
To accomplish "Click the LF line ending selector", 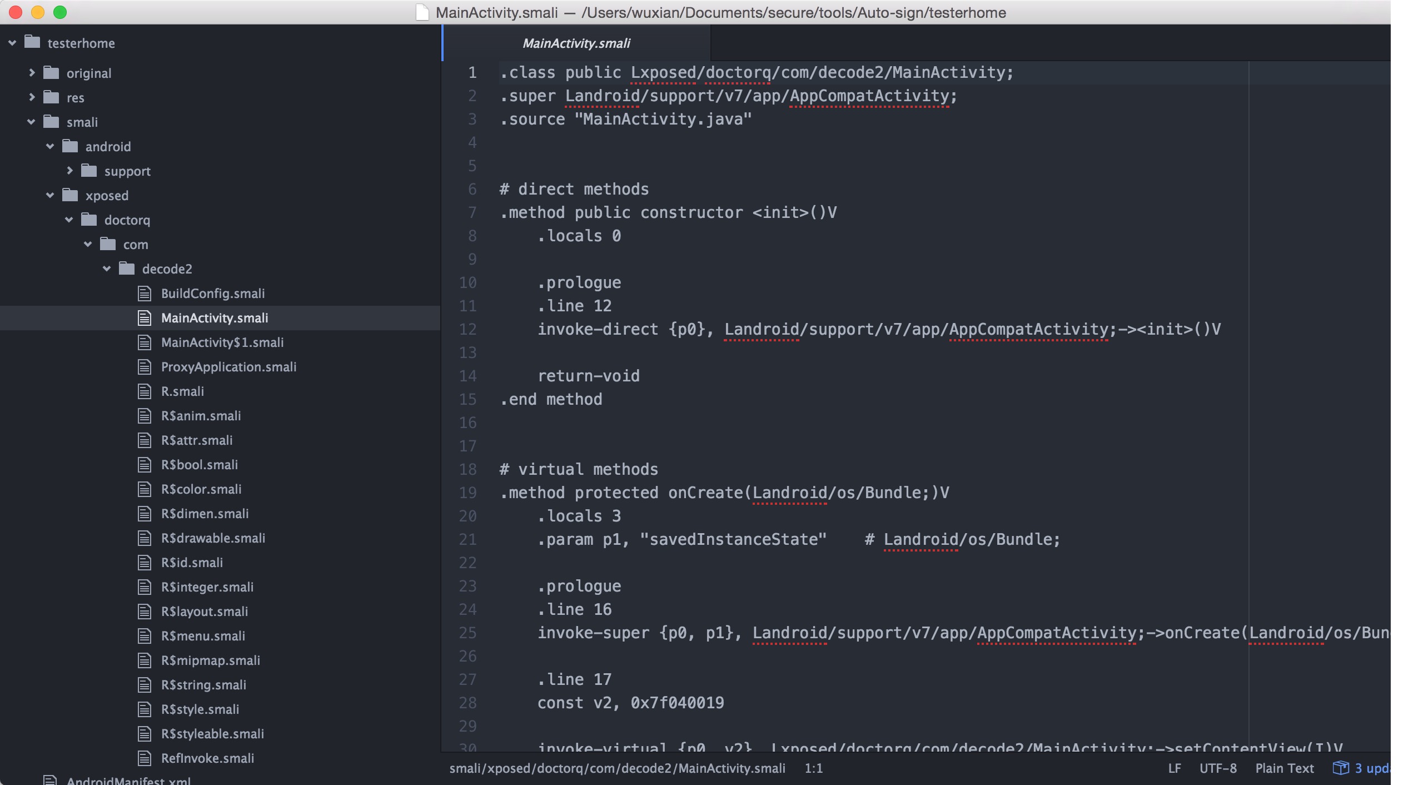I will 1174,768.
